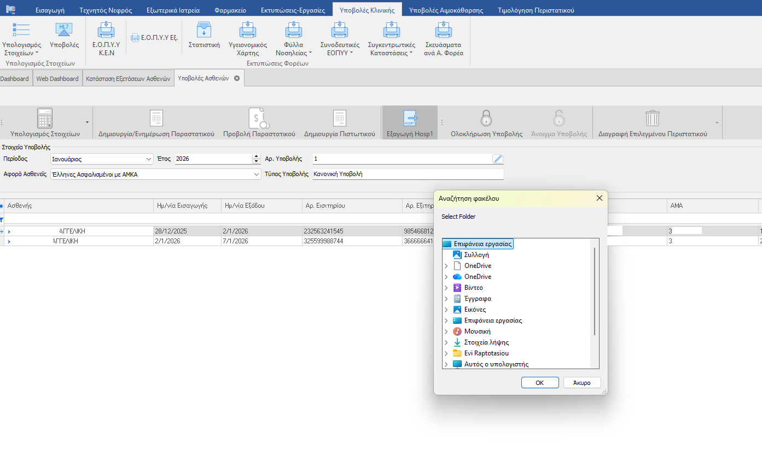Click Διαγραφή Επιλεγμένου Περιστατικού trash icon
762x467 pixels.
point(652,119)
